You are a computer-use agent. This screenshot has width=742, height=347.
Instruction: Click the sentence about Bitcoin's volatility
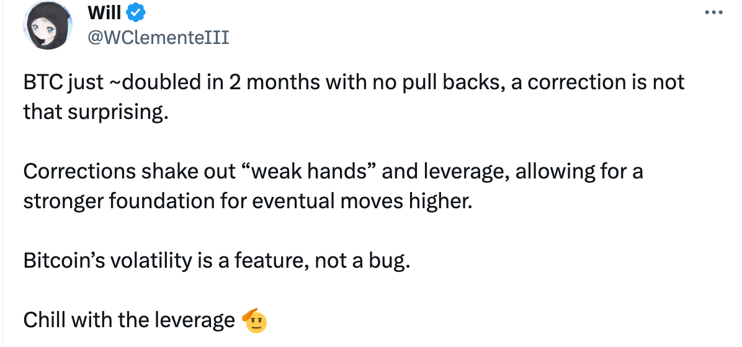(217, 261)
